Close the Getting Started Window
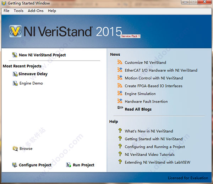Screen dimensions: 213x184 pyautogui.click(x=204, y=2)
